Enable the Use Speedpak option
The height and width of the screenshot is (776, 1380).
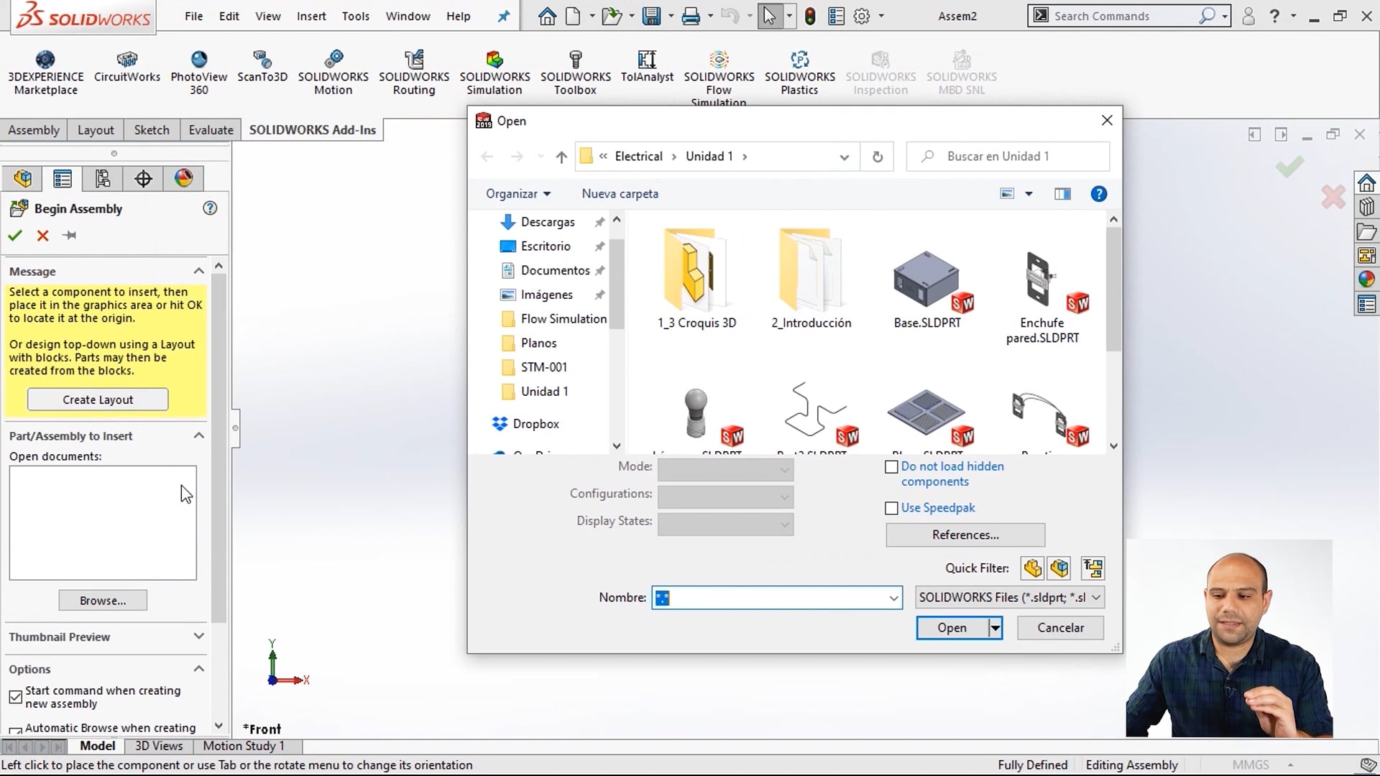[891, 508]
